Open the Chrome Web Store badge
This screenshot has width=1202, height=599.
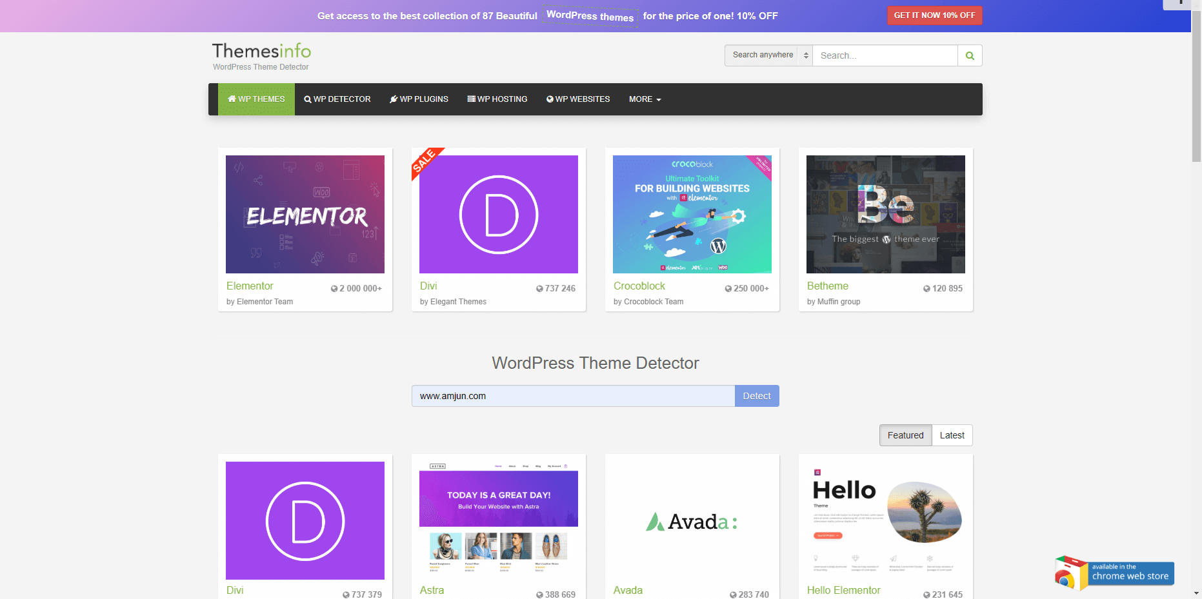point(1114,573)
